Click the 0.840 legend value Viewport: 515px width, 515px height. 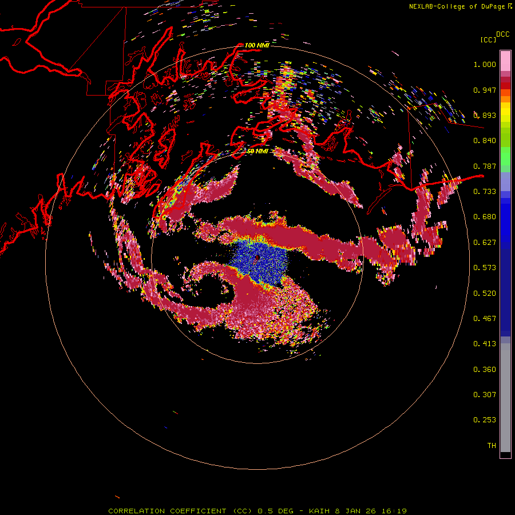click(485, 141)
